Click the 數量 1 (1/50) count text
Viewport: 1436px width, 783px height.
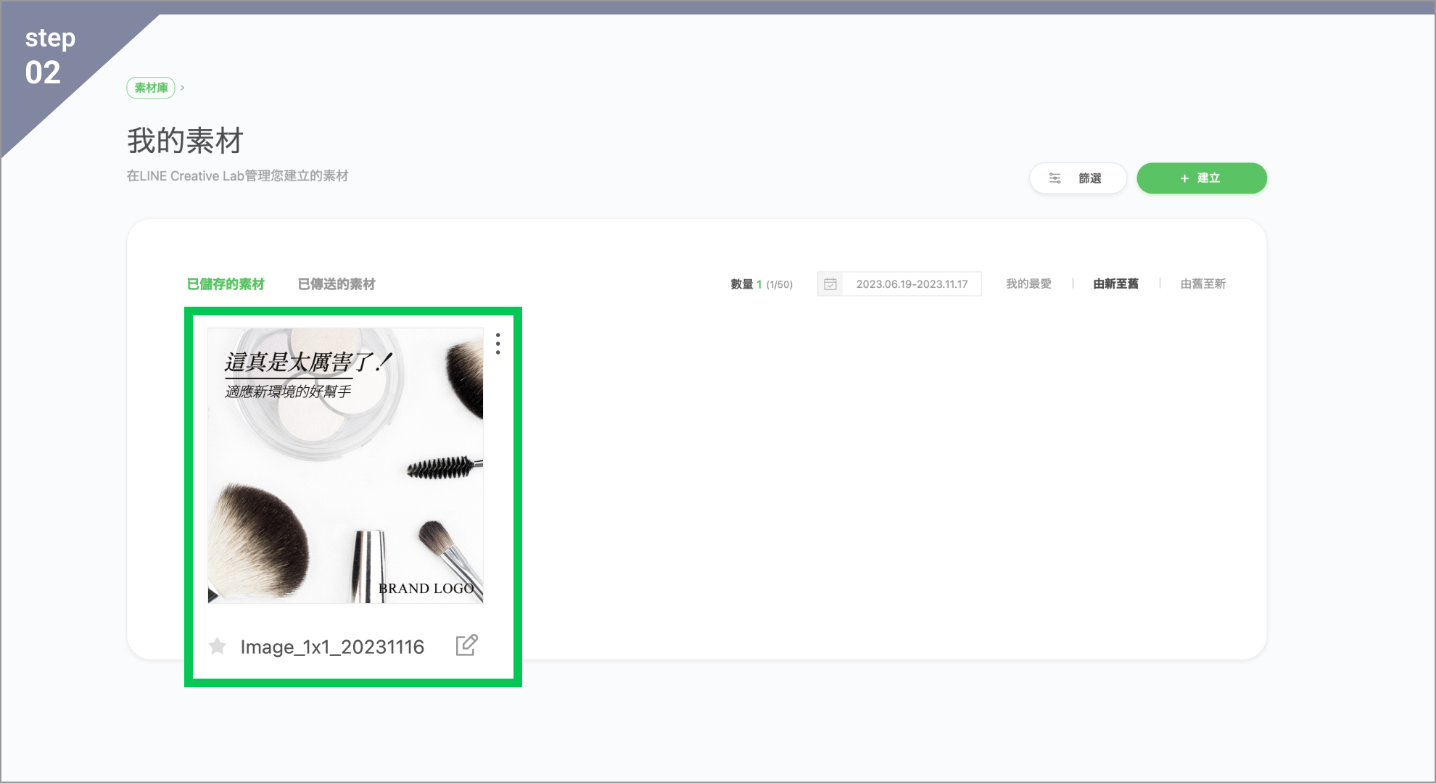(762, 284)
